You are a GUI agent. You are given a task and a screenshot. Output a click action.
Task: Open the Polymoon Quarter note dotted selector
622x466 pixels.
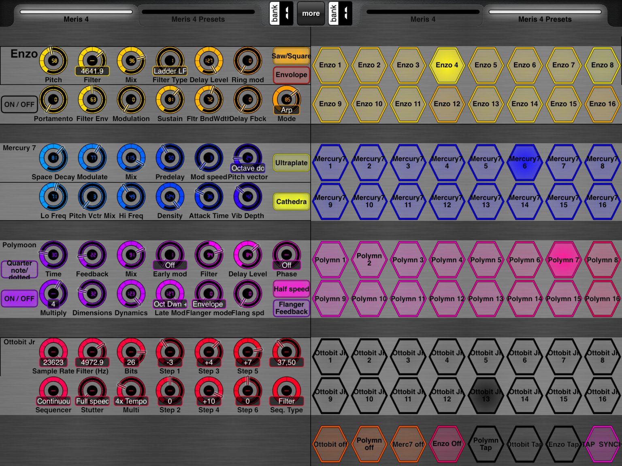pyautogui.click(x=19, y=270)
